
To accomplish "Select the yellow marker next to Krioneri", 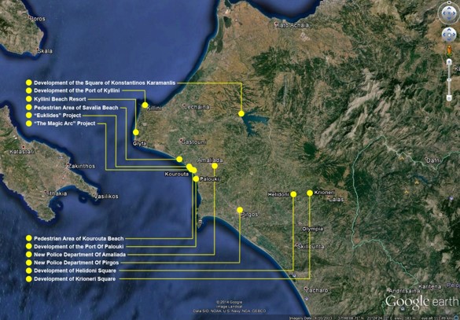I will tap(310, 193).
